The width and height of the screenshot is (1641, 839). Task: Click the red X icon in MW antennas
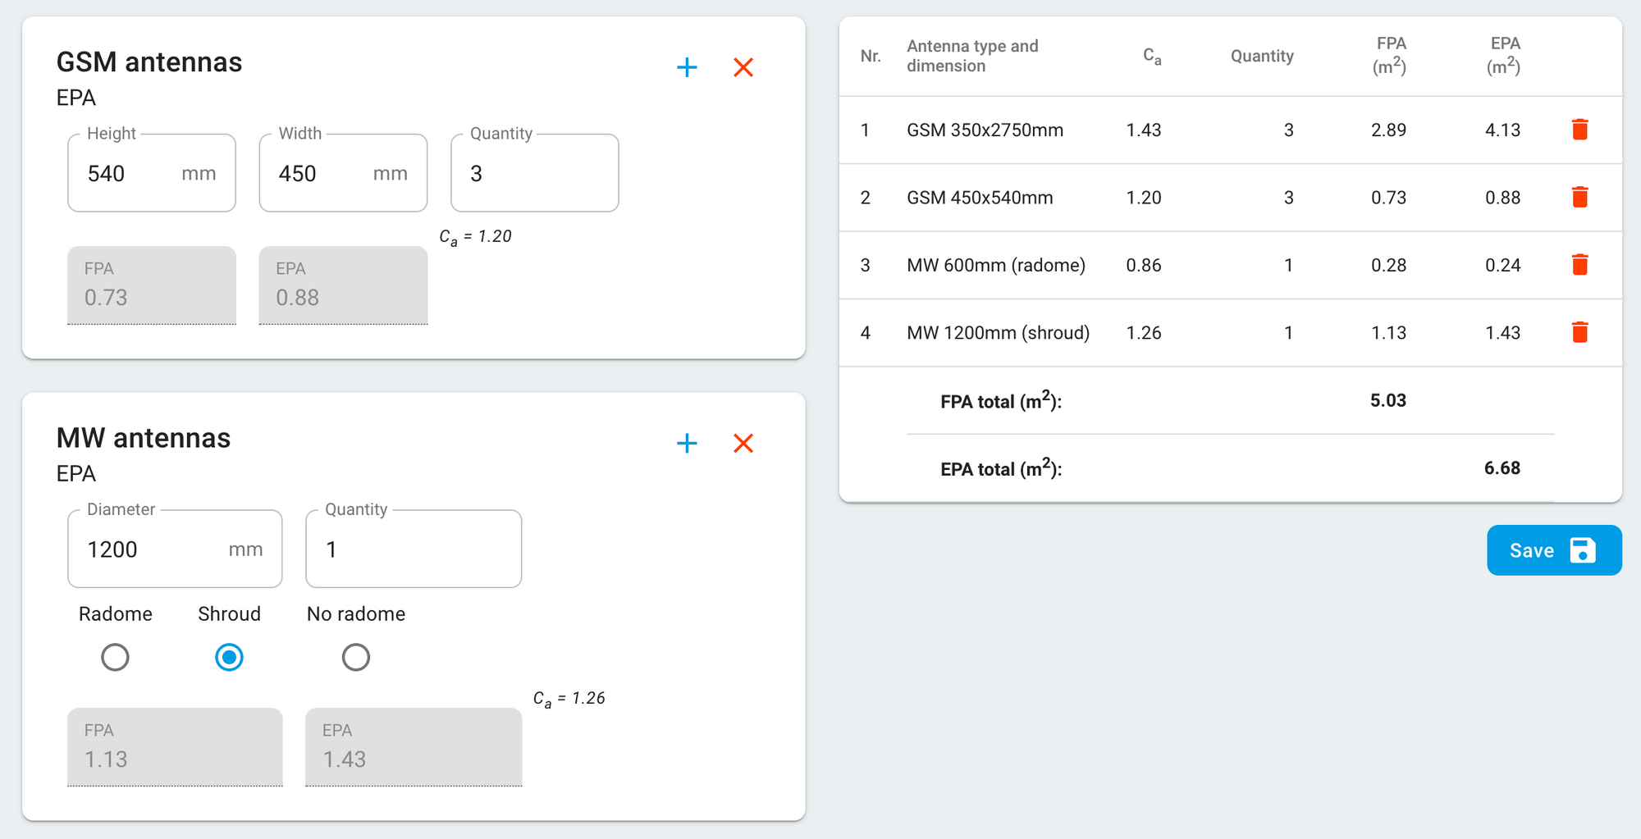743,444
